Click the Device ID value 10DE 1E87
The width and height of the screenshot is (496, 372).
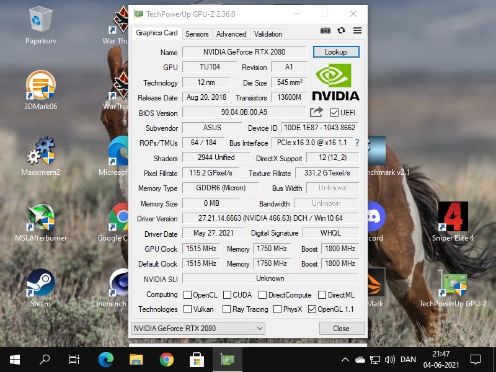320,128
